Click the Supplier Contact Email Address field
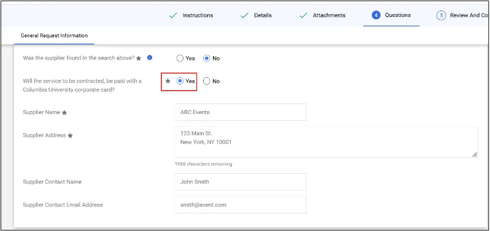 tap(241, 205)
